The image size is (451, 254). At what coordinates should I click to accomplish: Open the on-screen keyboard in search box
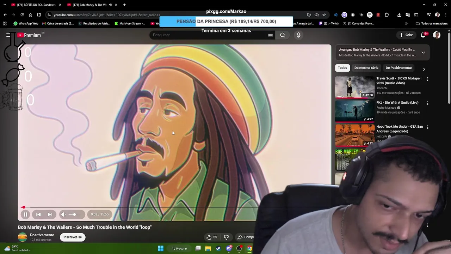[x=270, y=35]
